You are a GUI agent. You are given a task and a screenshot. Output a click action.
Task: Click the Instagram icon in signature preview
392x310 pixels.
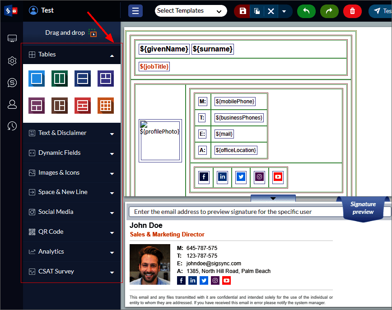coord(215,280)
